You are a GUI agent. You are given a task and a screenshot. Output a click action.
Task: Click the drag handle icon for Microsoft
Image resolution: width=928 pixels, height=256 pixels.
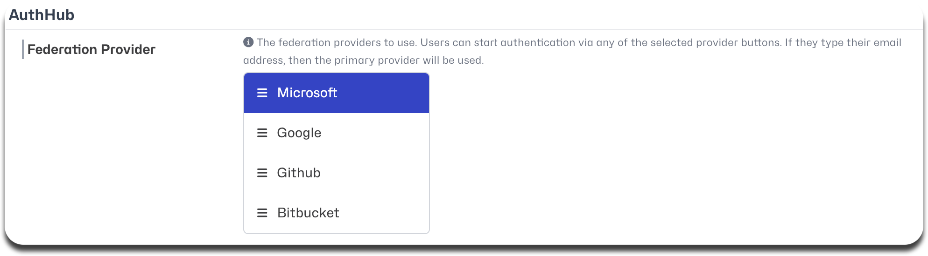(262, 93)
